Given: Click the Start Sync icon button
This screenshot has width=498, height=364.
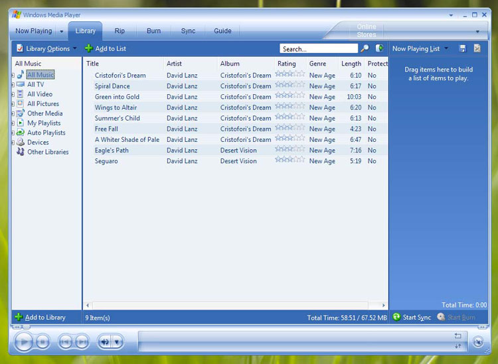Looking at the screenshot, I should tap(396, 317).
